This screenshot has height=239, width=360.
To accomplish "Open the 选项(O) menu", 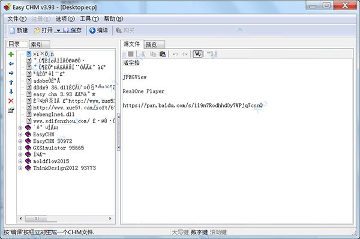I will 65,19.
